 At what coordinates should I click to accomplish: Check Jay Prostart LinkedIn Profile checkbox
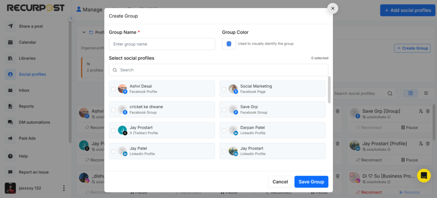224,151
